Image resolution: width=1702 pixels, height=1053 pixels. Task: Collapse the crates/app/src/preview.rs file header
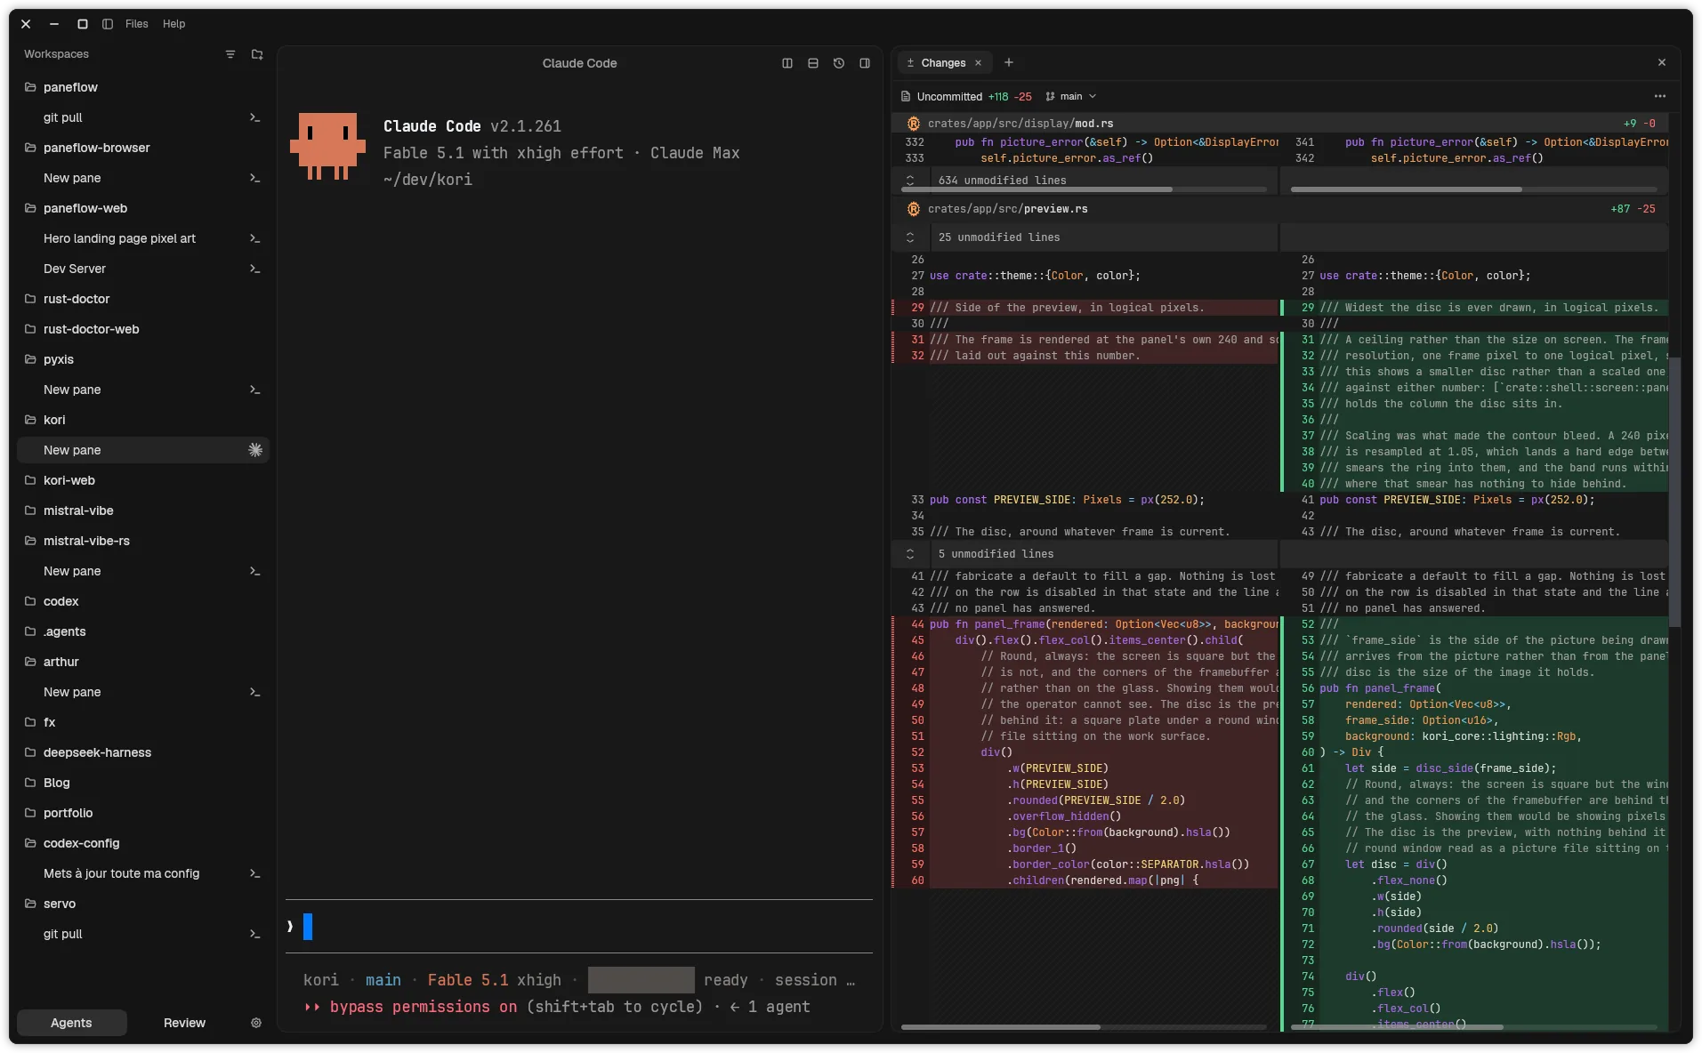click(x=1279, y=209)
